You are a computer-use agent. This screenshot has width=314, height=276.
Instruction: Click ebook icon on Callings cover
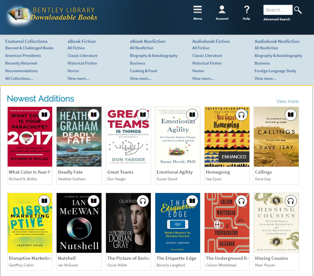291,114
